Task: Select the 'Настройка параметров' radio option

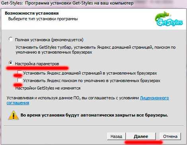Action: pos(11,63)
